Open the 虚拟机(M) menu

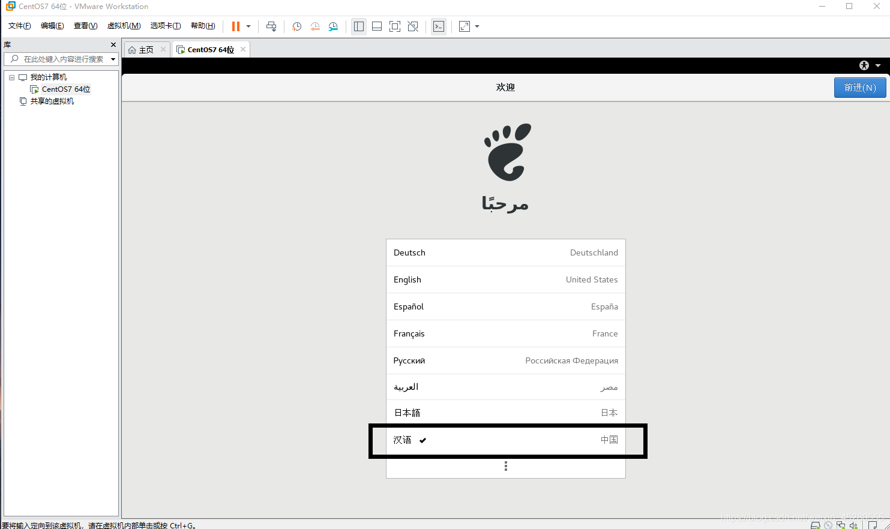[124, 26]
